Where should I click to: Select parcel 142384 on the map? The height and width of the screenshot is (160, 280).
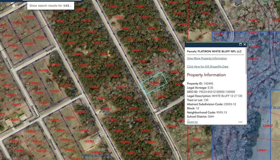click(x=28, y=17)
